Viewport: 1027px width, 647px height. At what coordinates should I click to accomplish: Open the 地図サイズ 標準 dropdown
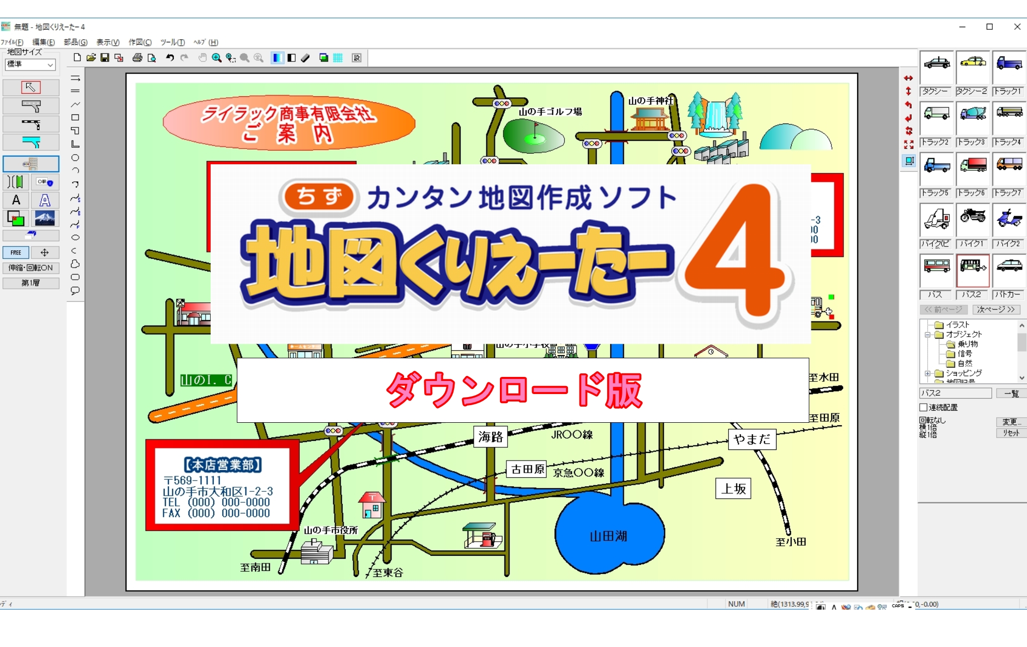pyautogui.click(x=30, y=64)
